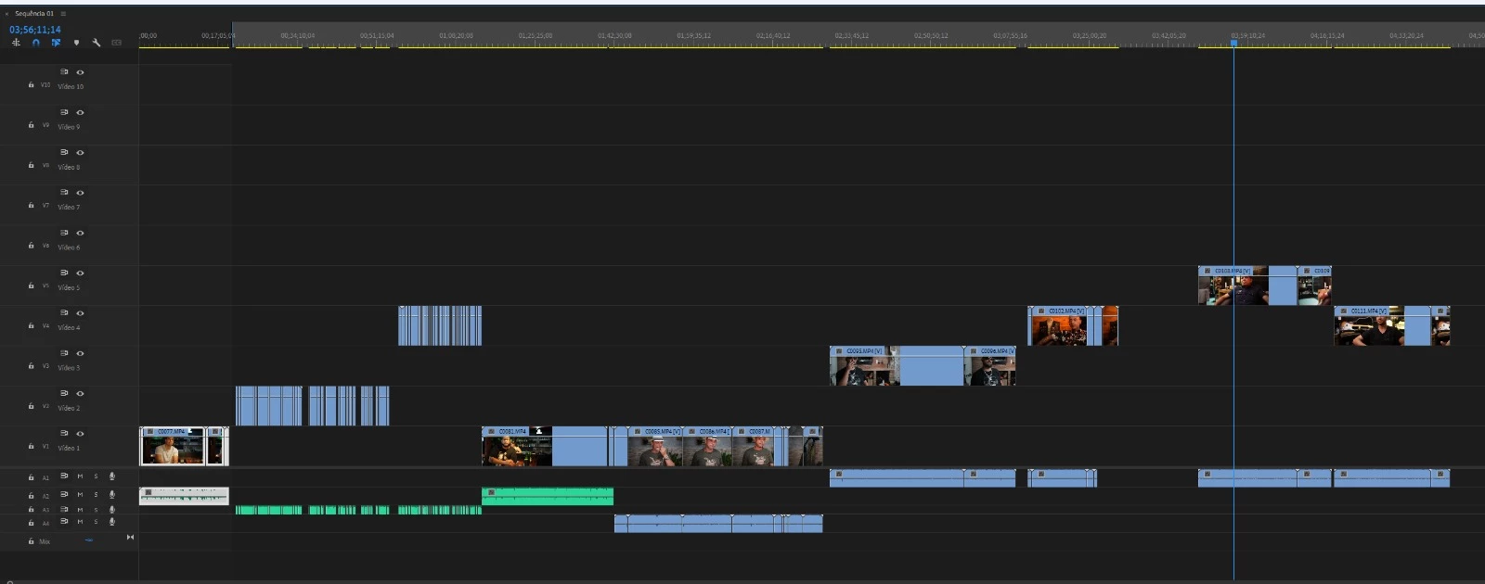This screenshot has width=1485, height=584.
Task: Target the A4 audio track label
Action: (45, 523)
